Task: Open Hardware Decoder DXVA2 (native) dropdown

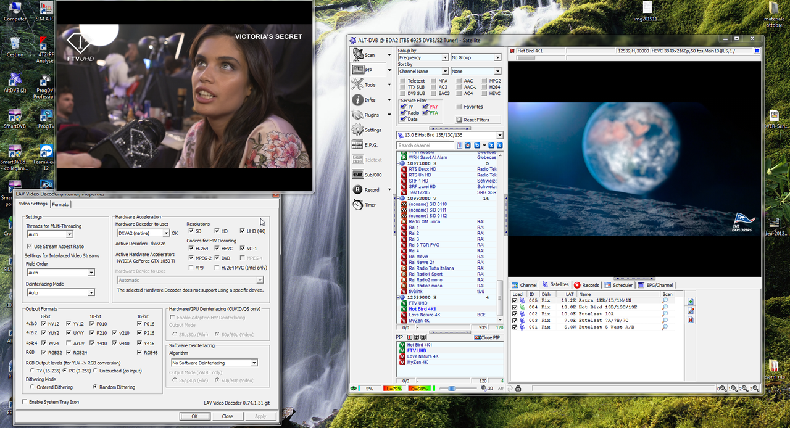Action: 143,233
